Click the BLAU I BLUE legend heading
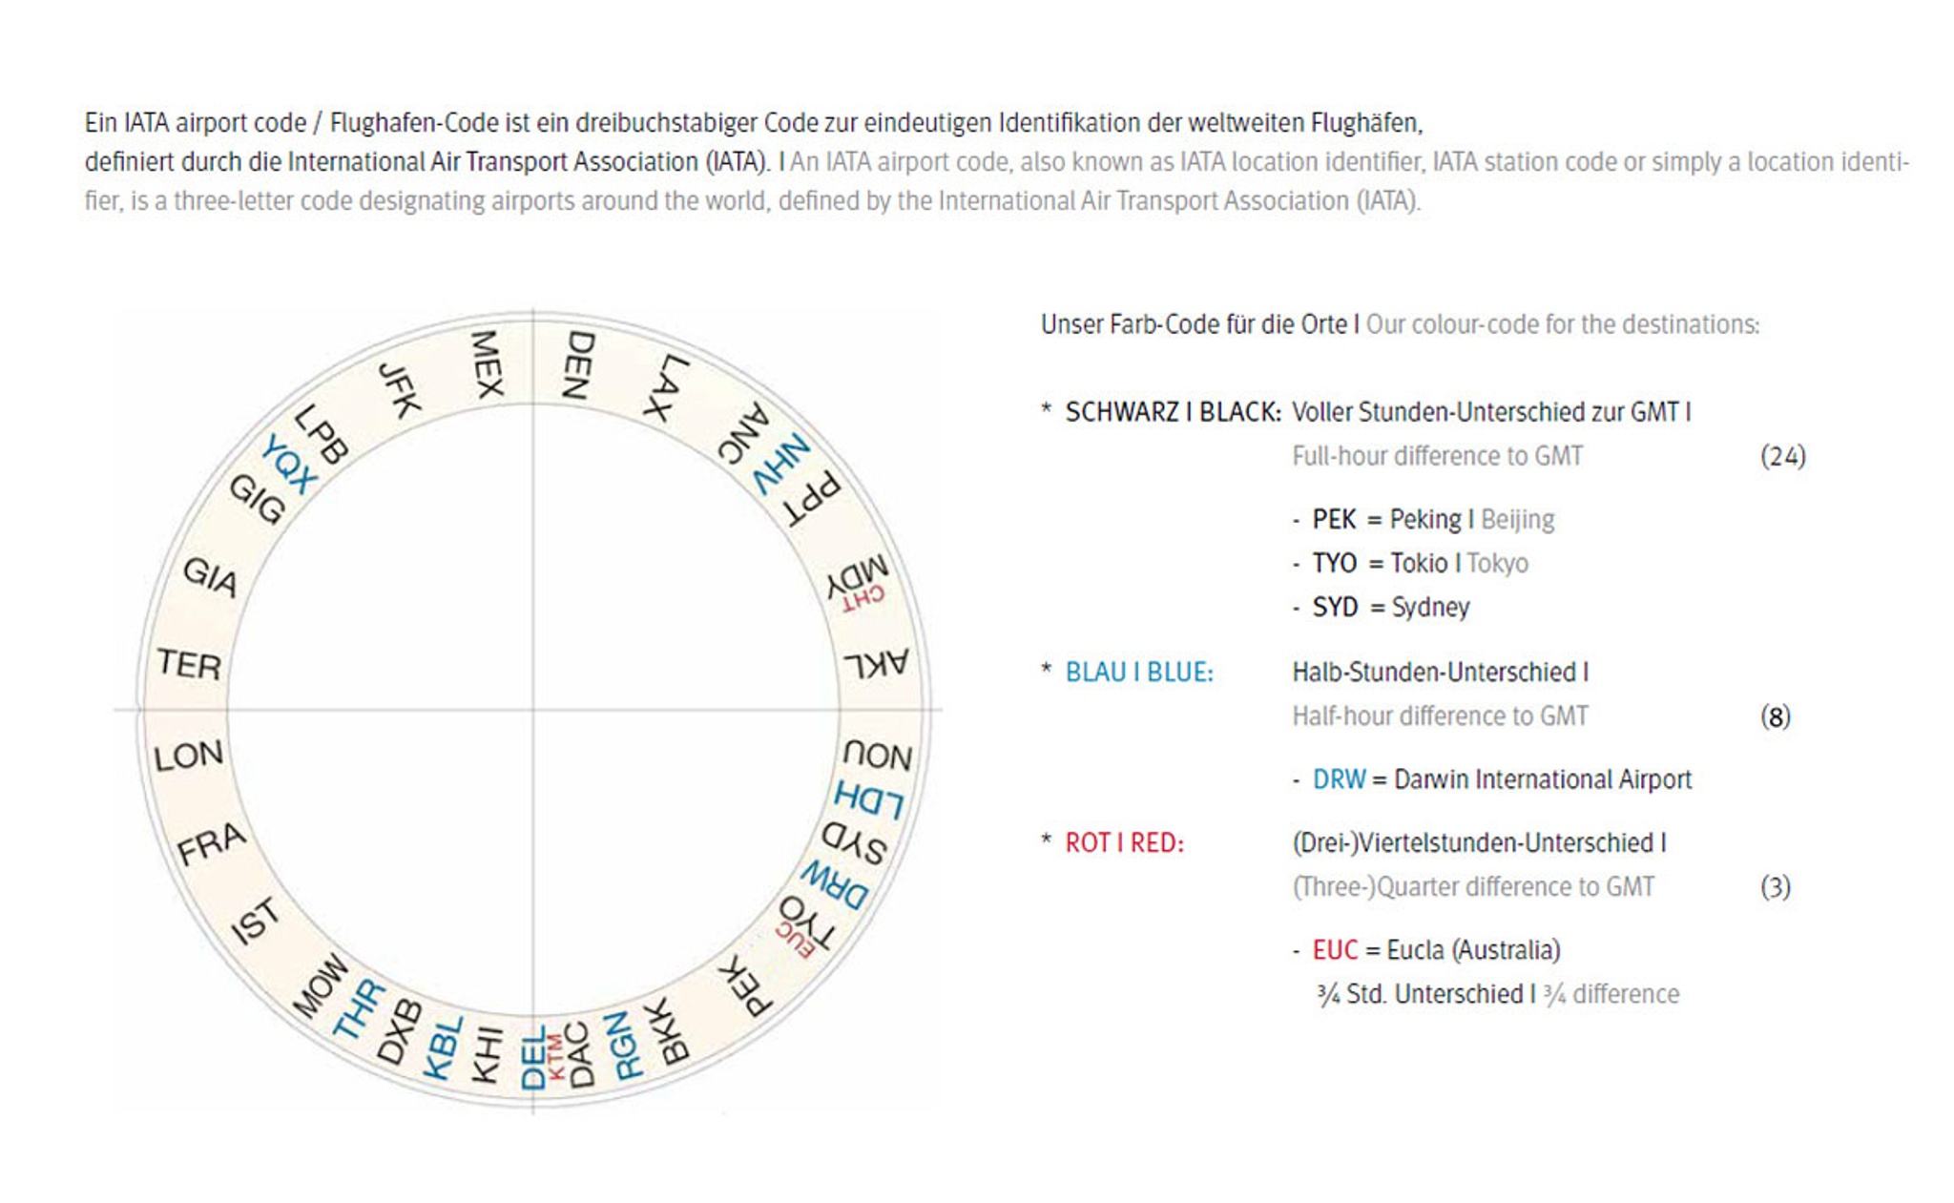 pyautogui.click(x=1139, y=673)
